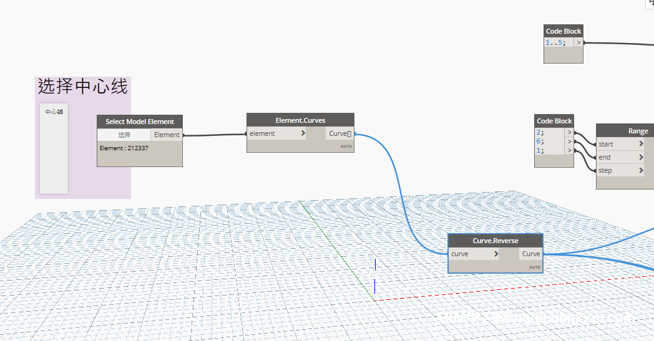Click the AUTO lacing label on Curve.Reverse
The width and height of the screenshot is (654, 341).
535,267
